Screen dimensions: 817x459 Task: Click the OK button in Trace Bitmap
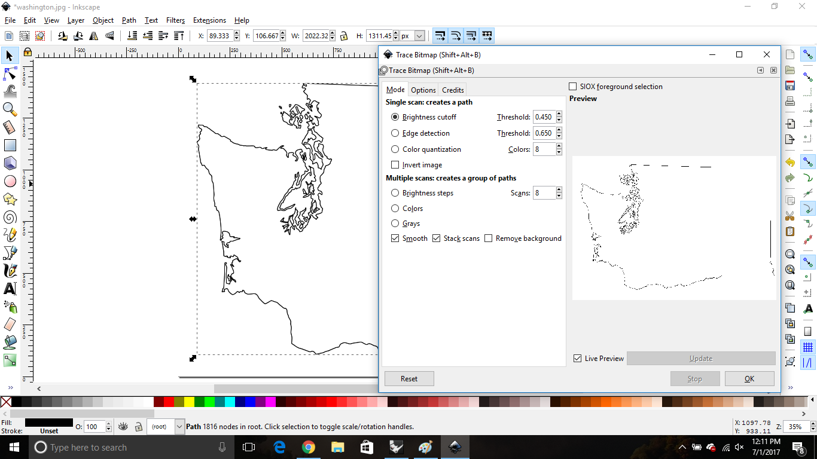point(749,378)
